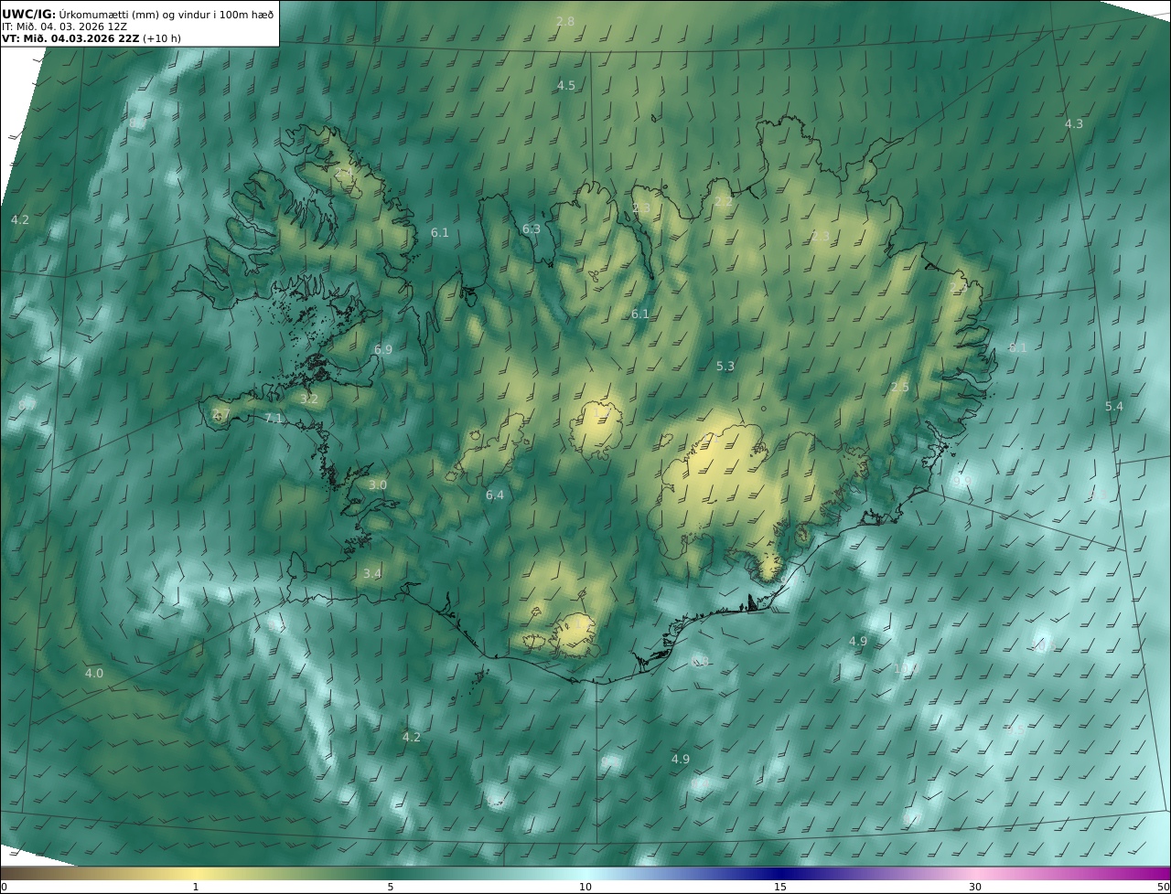The height and width of the screenshot is (894, 1171).
Task: Click the 6.9 value label
Action: 383,349
